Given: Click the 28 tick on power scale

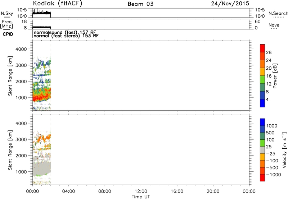Looking at the screenshot, I should 269,52.
